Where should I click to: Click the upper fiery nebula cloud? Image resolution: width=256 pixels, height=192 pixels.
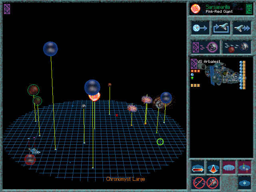click(147, 100)
